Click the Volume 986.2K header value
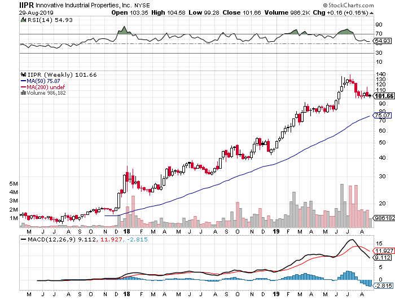Screen dimensions: 395x299 point(287,12)
